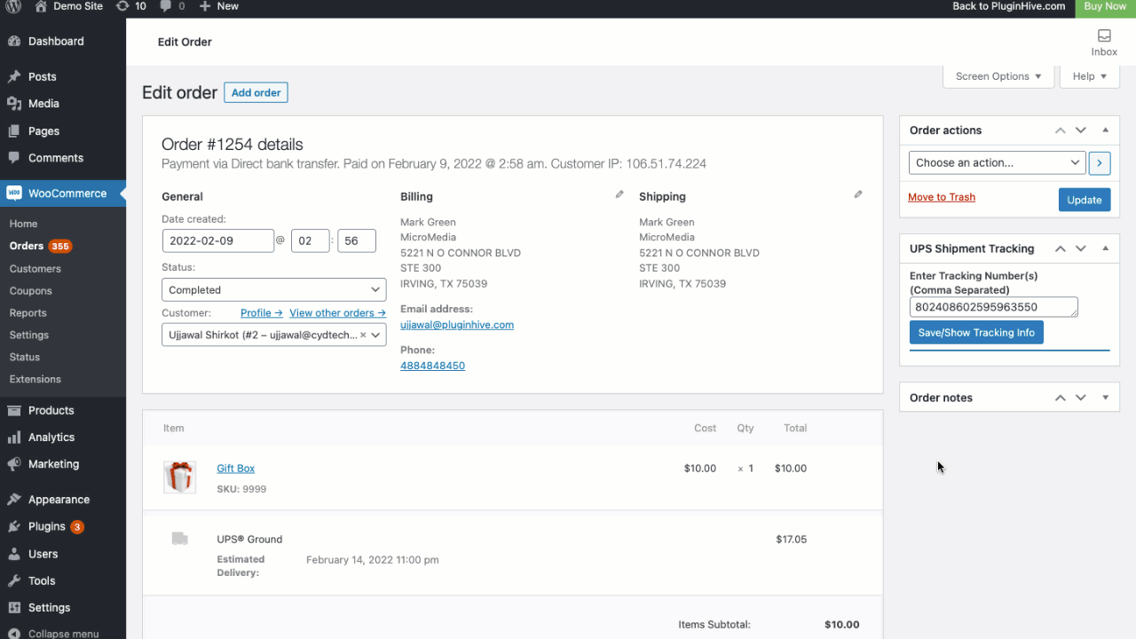Image resolution: width=1136 pixels, height=639 pixels.
Task: Click Back to PluginHive.com link
Action: 1008,6
